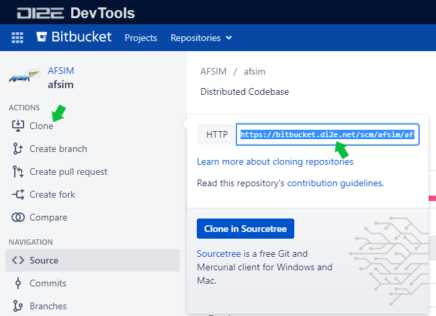Open the Projects menu
The image size is (436, 316).
click(x=141, y=38)
